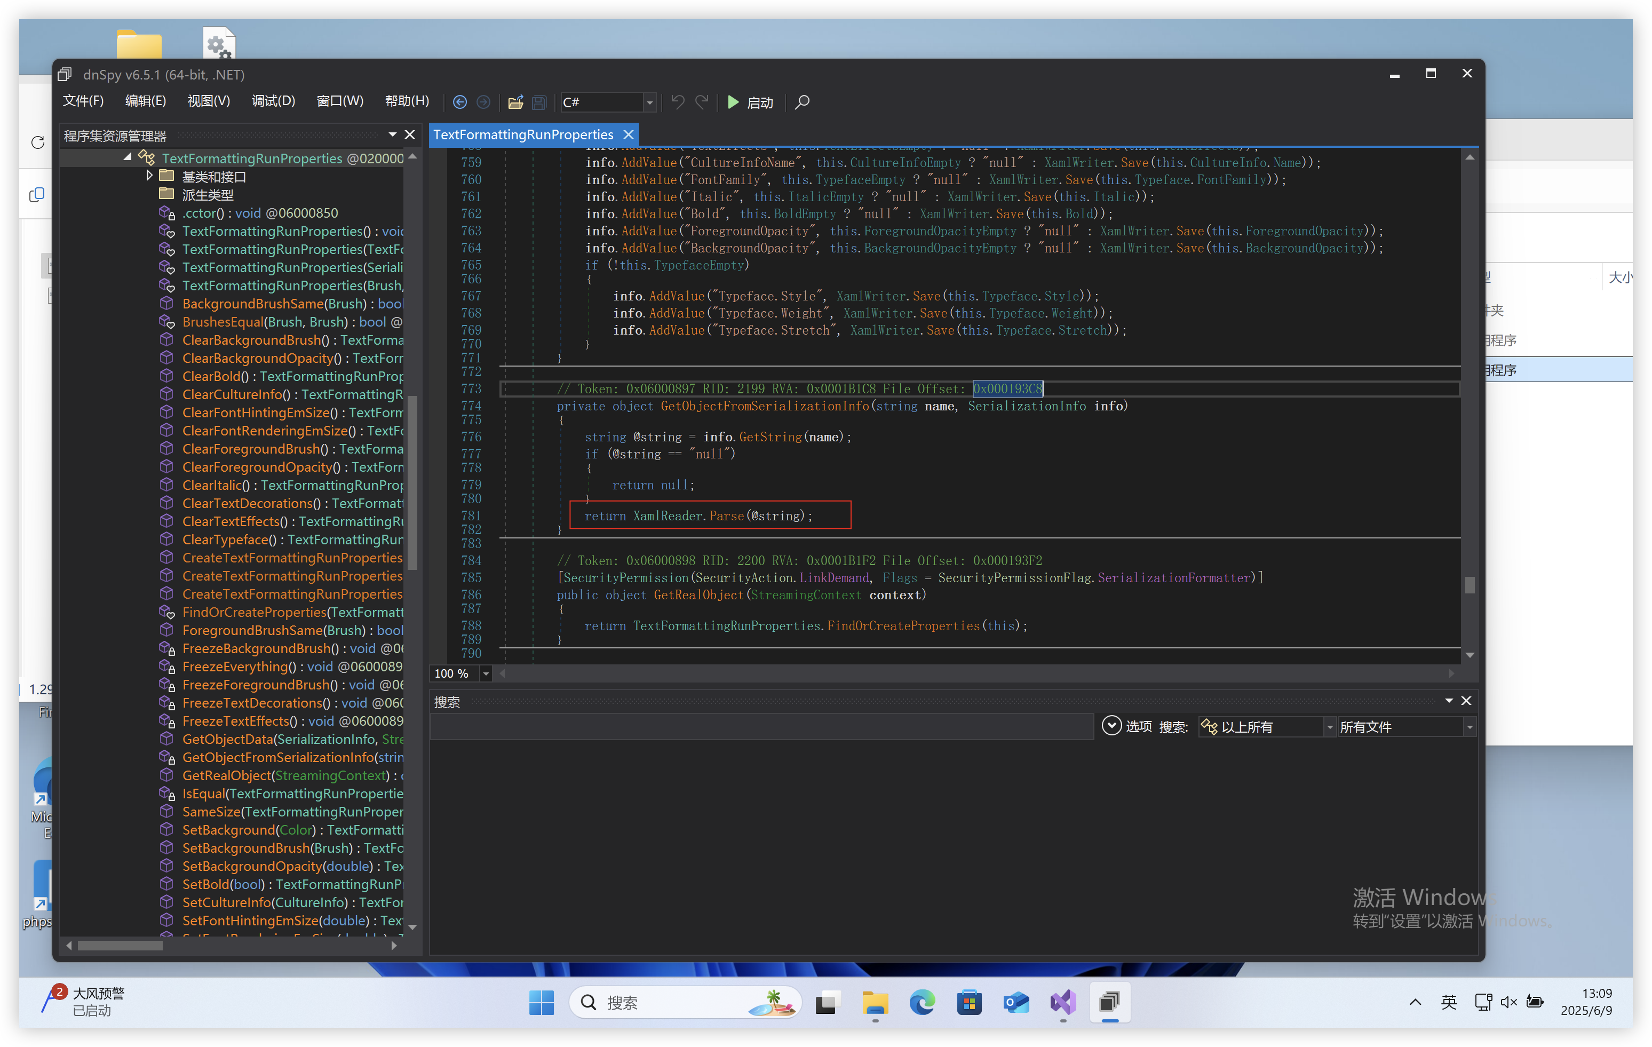Open the assembly explorer panel options arrow
Image resolution: width=1652 pixels, height=1047 pixels.
[x=392, y=134]
